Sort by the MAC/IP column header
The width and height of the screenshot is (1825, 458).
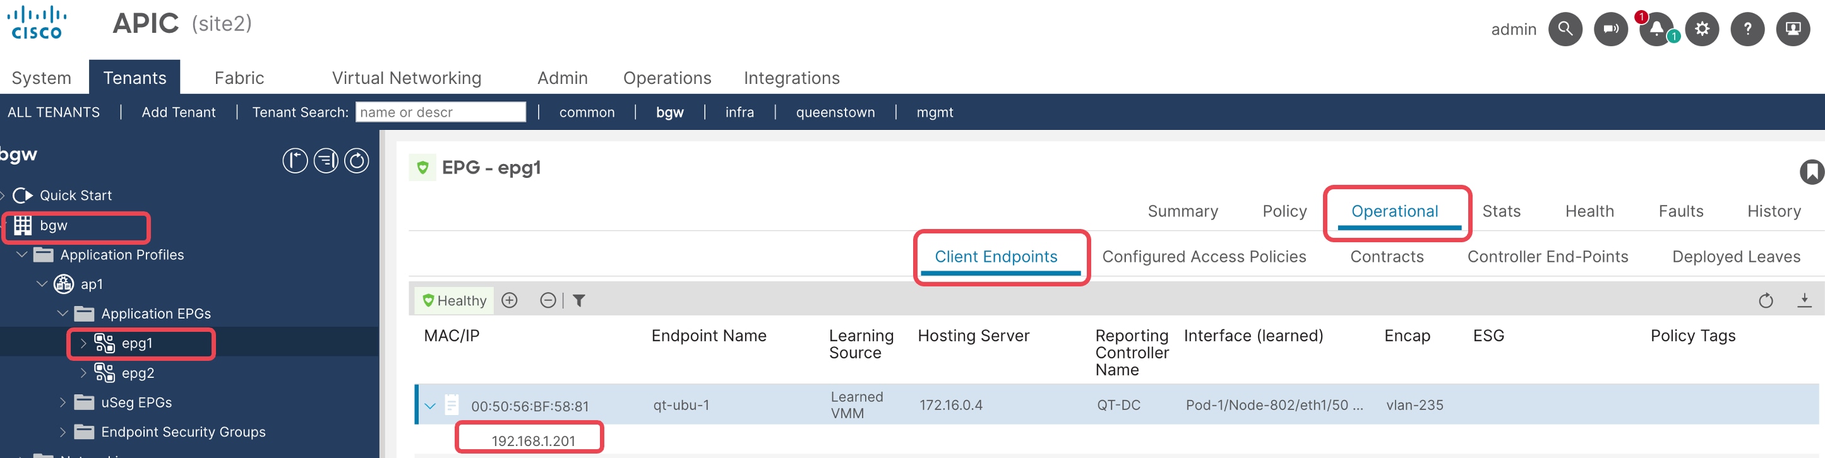[x=452, y=336]
